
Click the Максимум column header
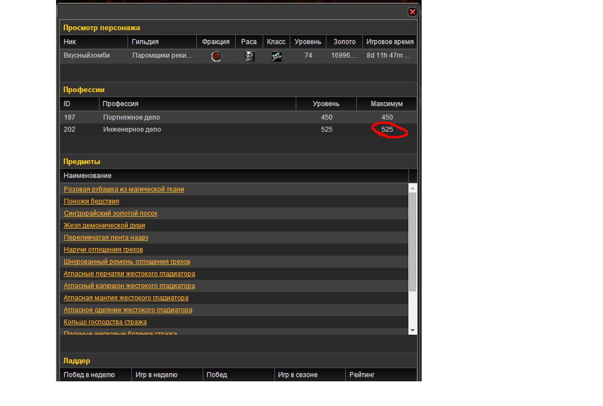pyautogui.click(x=386, y=104)
